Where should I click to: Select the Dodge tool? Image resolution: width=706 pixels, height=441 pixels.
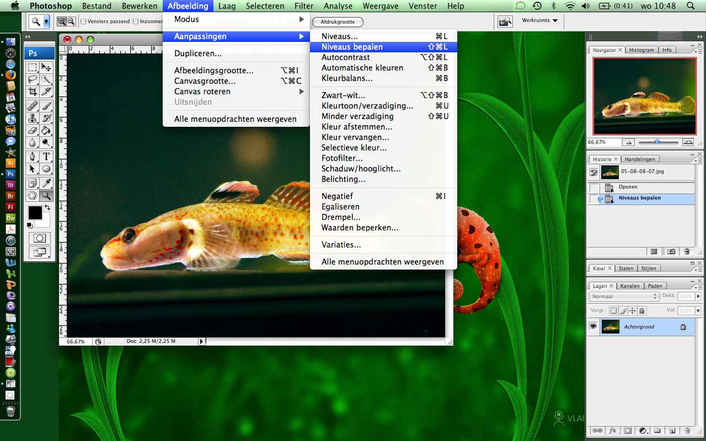point(46,142)
